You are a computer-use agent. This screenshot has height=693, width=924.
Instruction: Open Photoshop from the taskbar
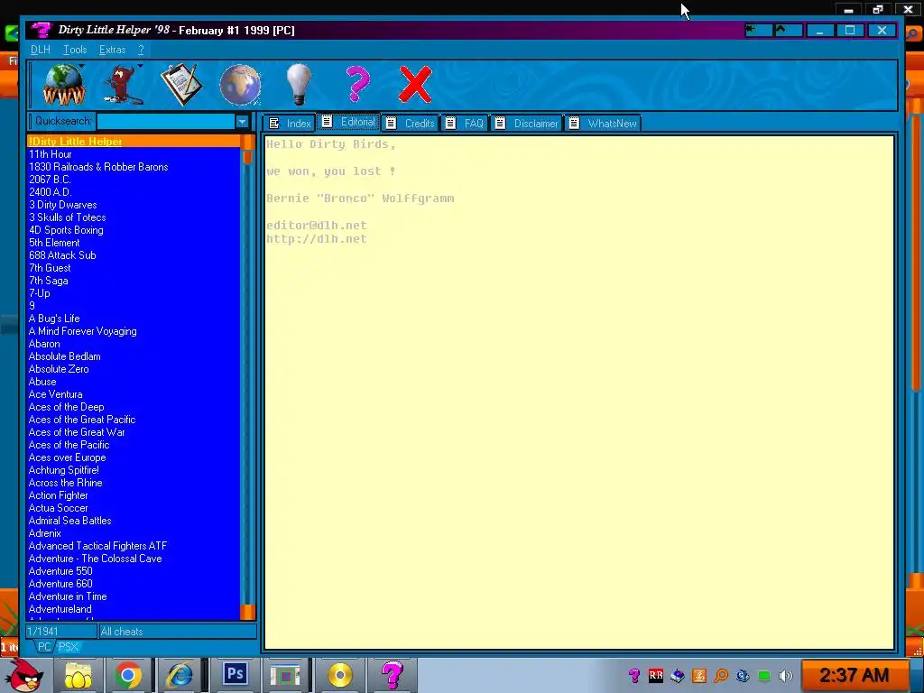tap(236, 675)
